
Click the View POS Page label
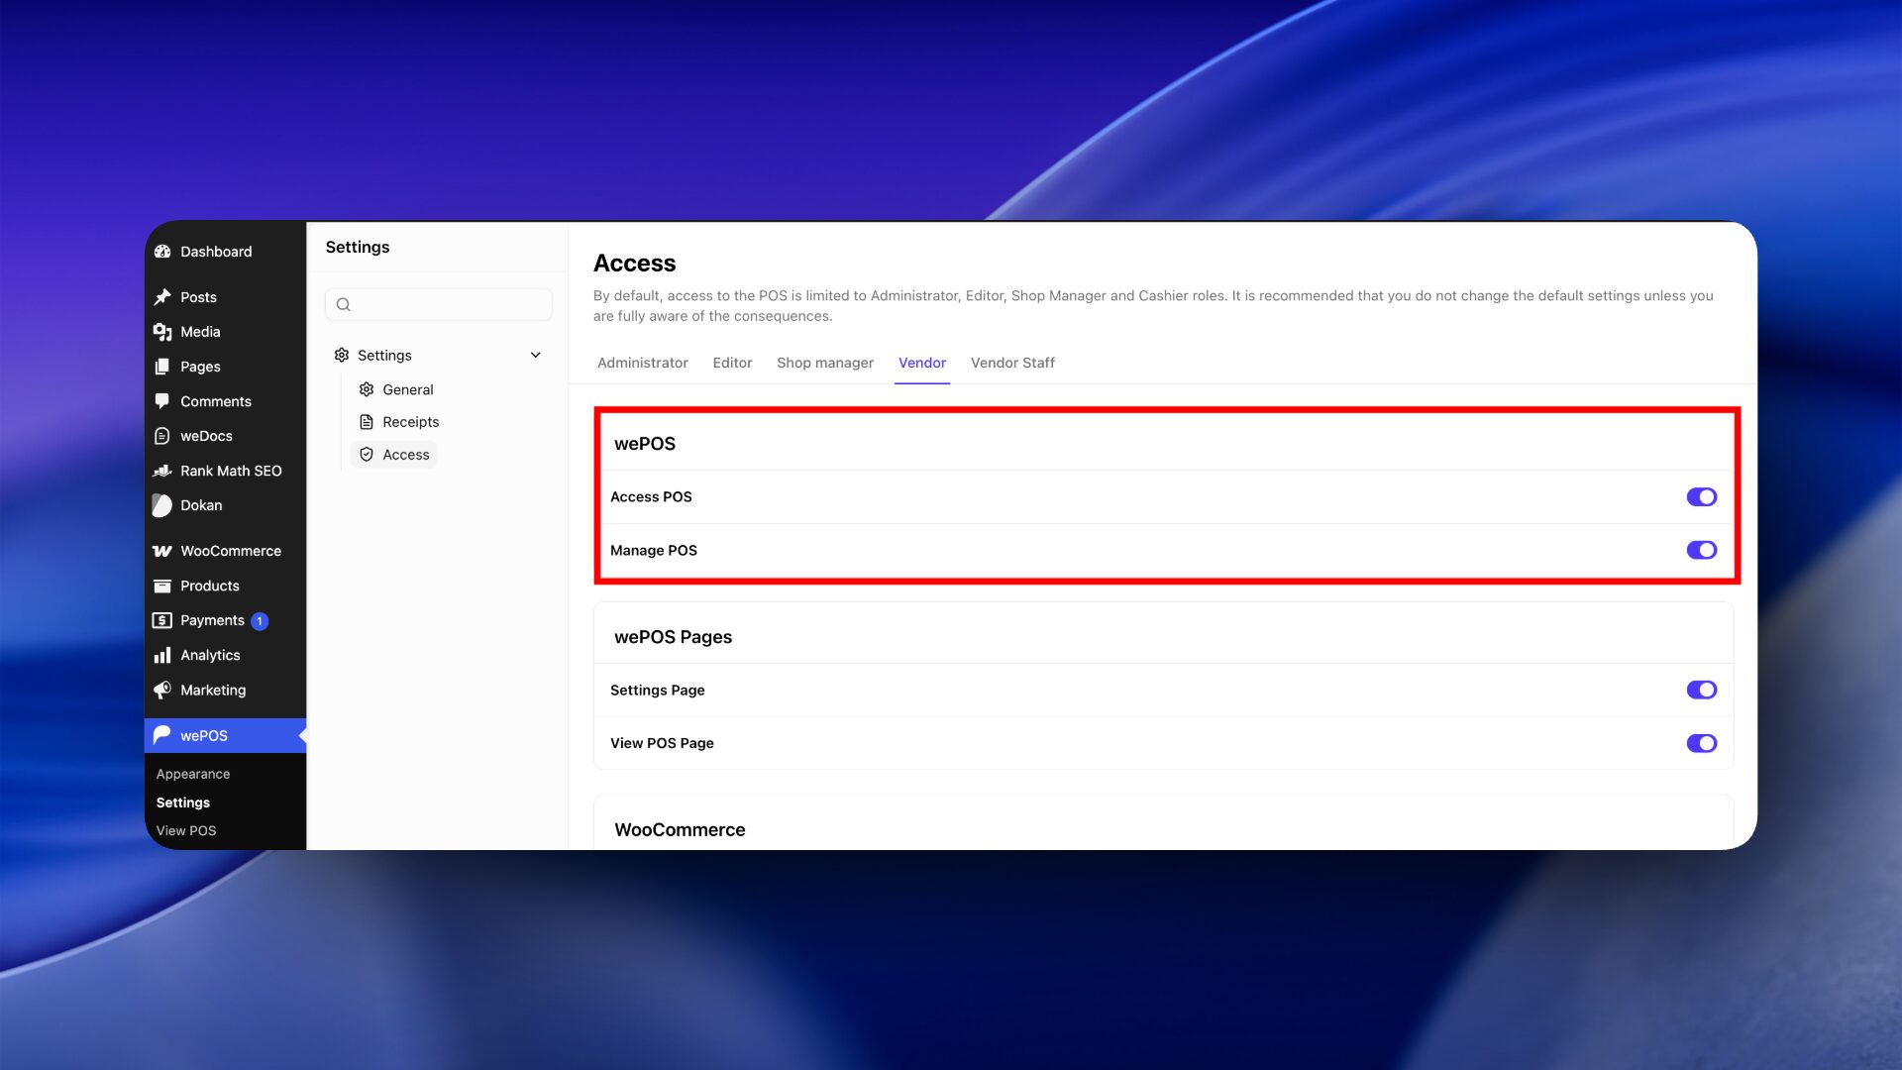pyautogui.click(x=662, y=743)
